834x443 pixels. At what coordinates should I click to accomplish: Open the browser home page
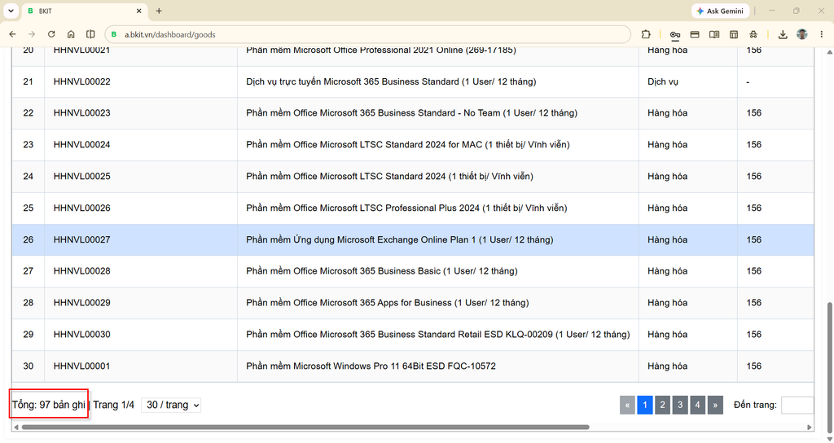[71, 34]
